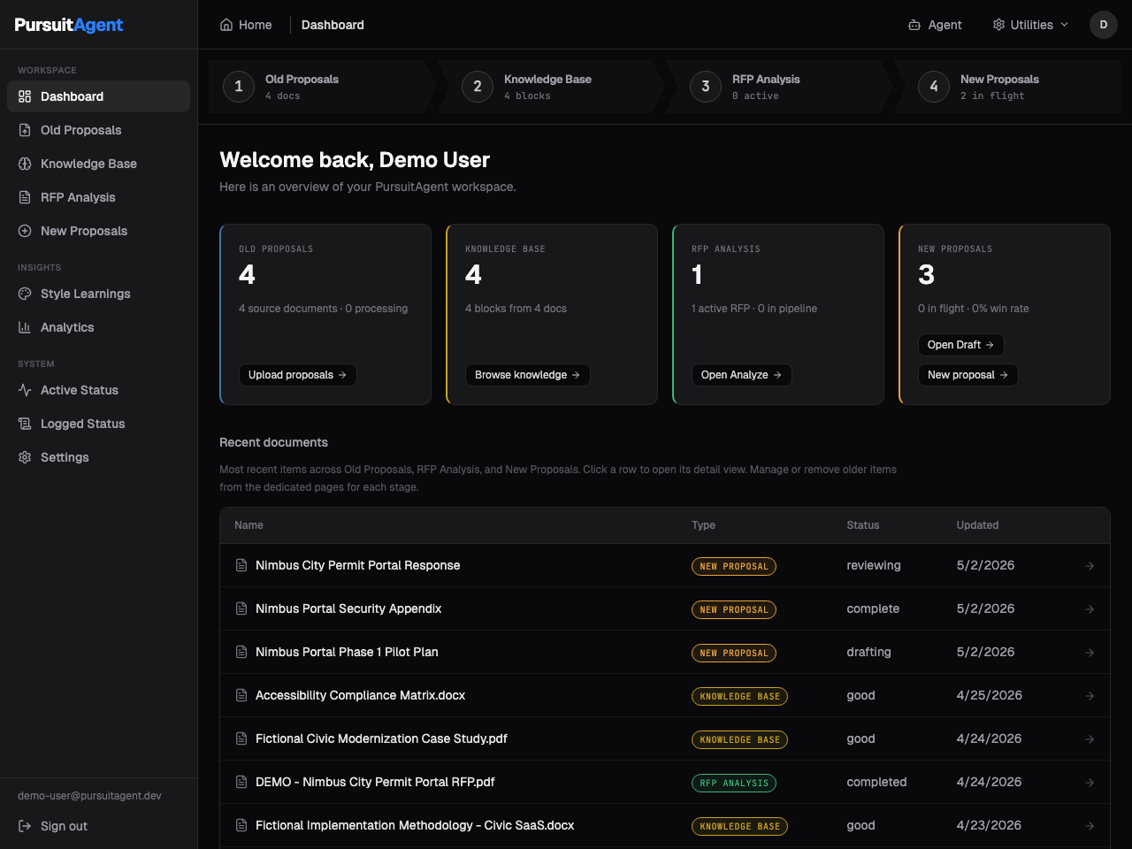
Task: Click the 4/24/2026 date on Fictional Civic Modernization row
Action: click(x=989, y=738)
